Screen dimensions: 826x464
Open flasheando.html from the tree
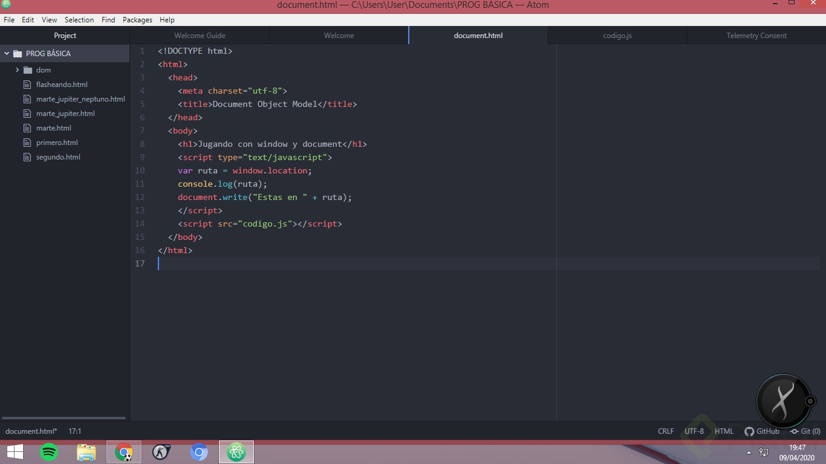pos(62,85)
